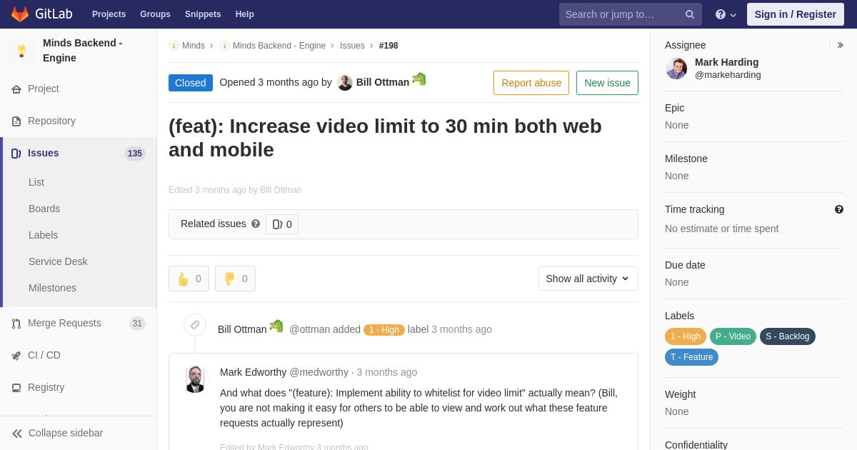Click the thumbs up reaction
857x450 pixels.
189,279
